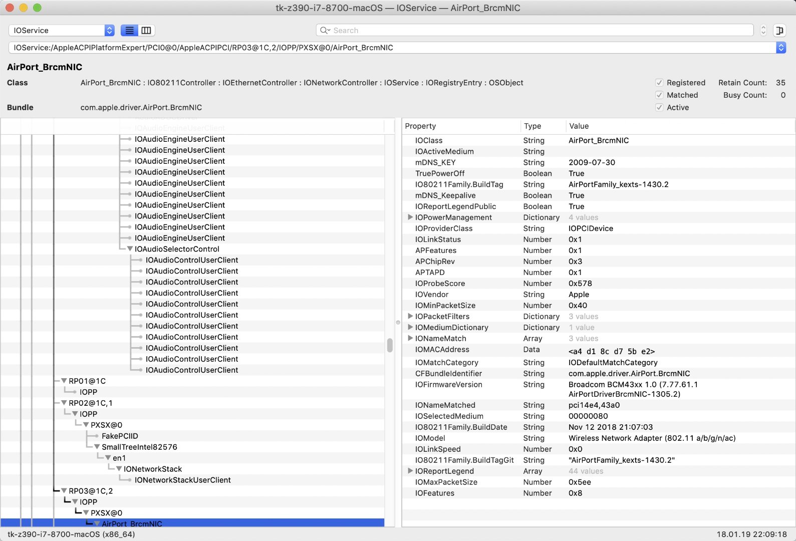Collapse the PXSX@0 node under RP02@1C,1
The width and height of the screenshot is (796, 541).
point(86,425)
